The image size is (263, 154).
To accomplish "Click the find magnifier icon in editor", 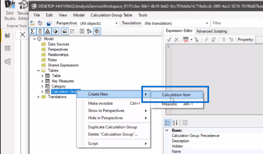I will [x=206, y=40].
